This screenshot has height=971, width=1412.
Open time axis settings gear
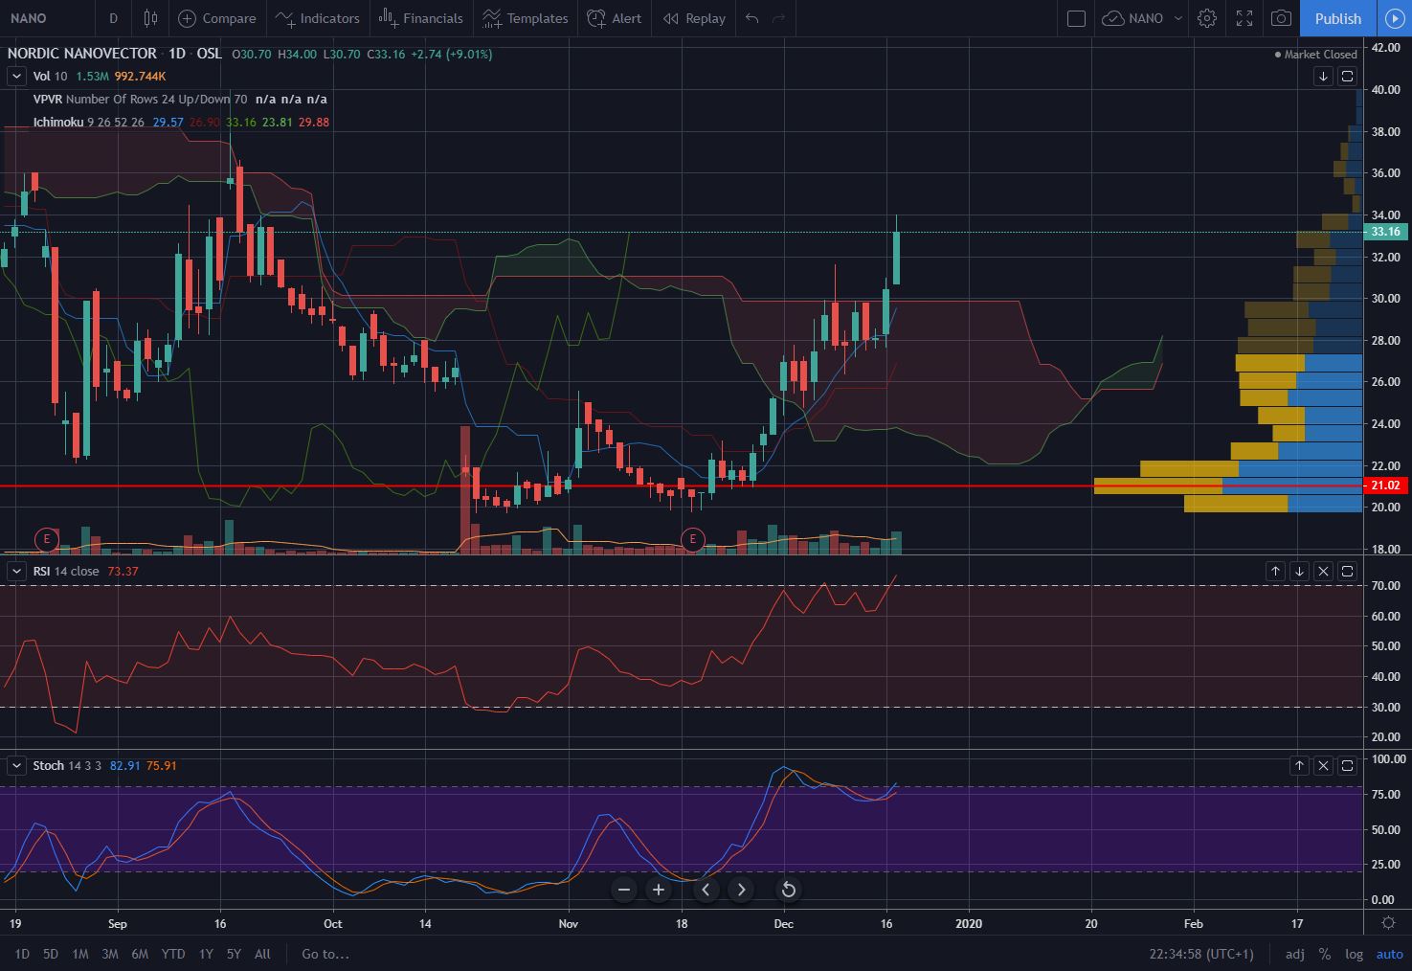point(1389,923)
